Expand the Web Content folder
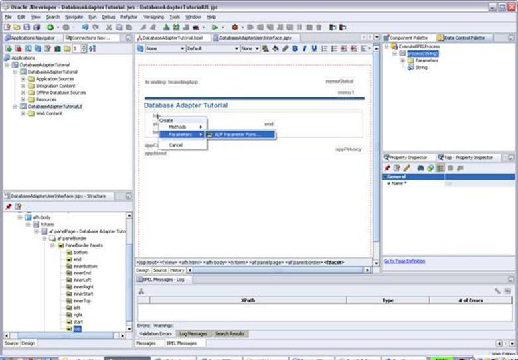 (23, 113)
